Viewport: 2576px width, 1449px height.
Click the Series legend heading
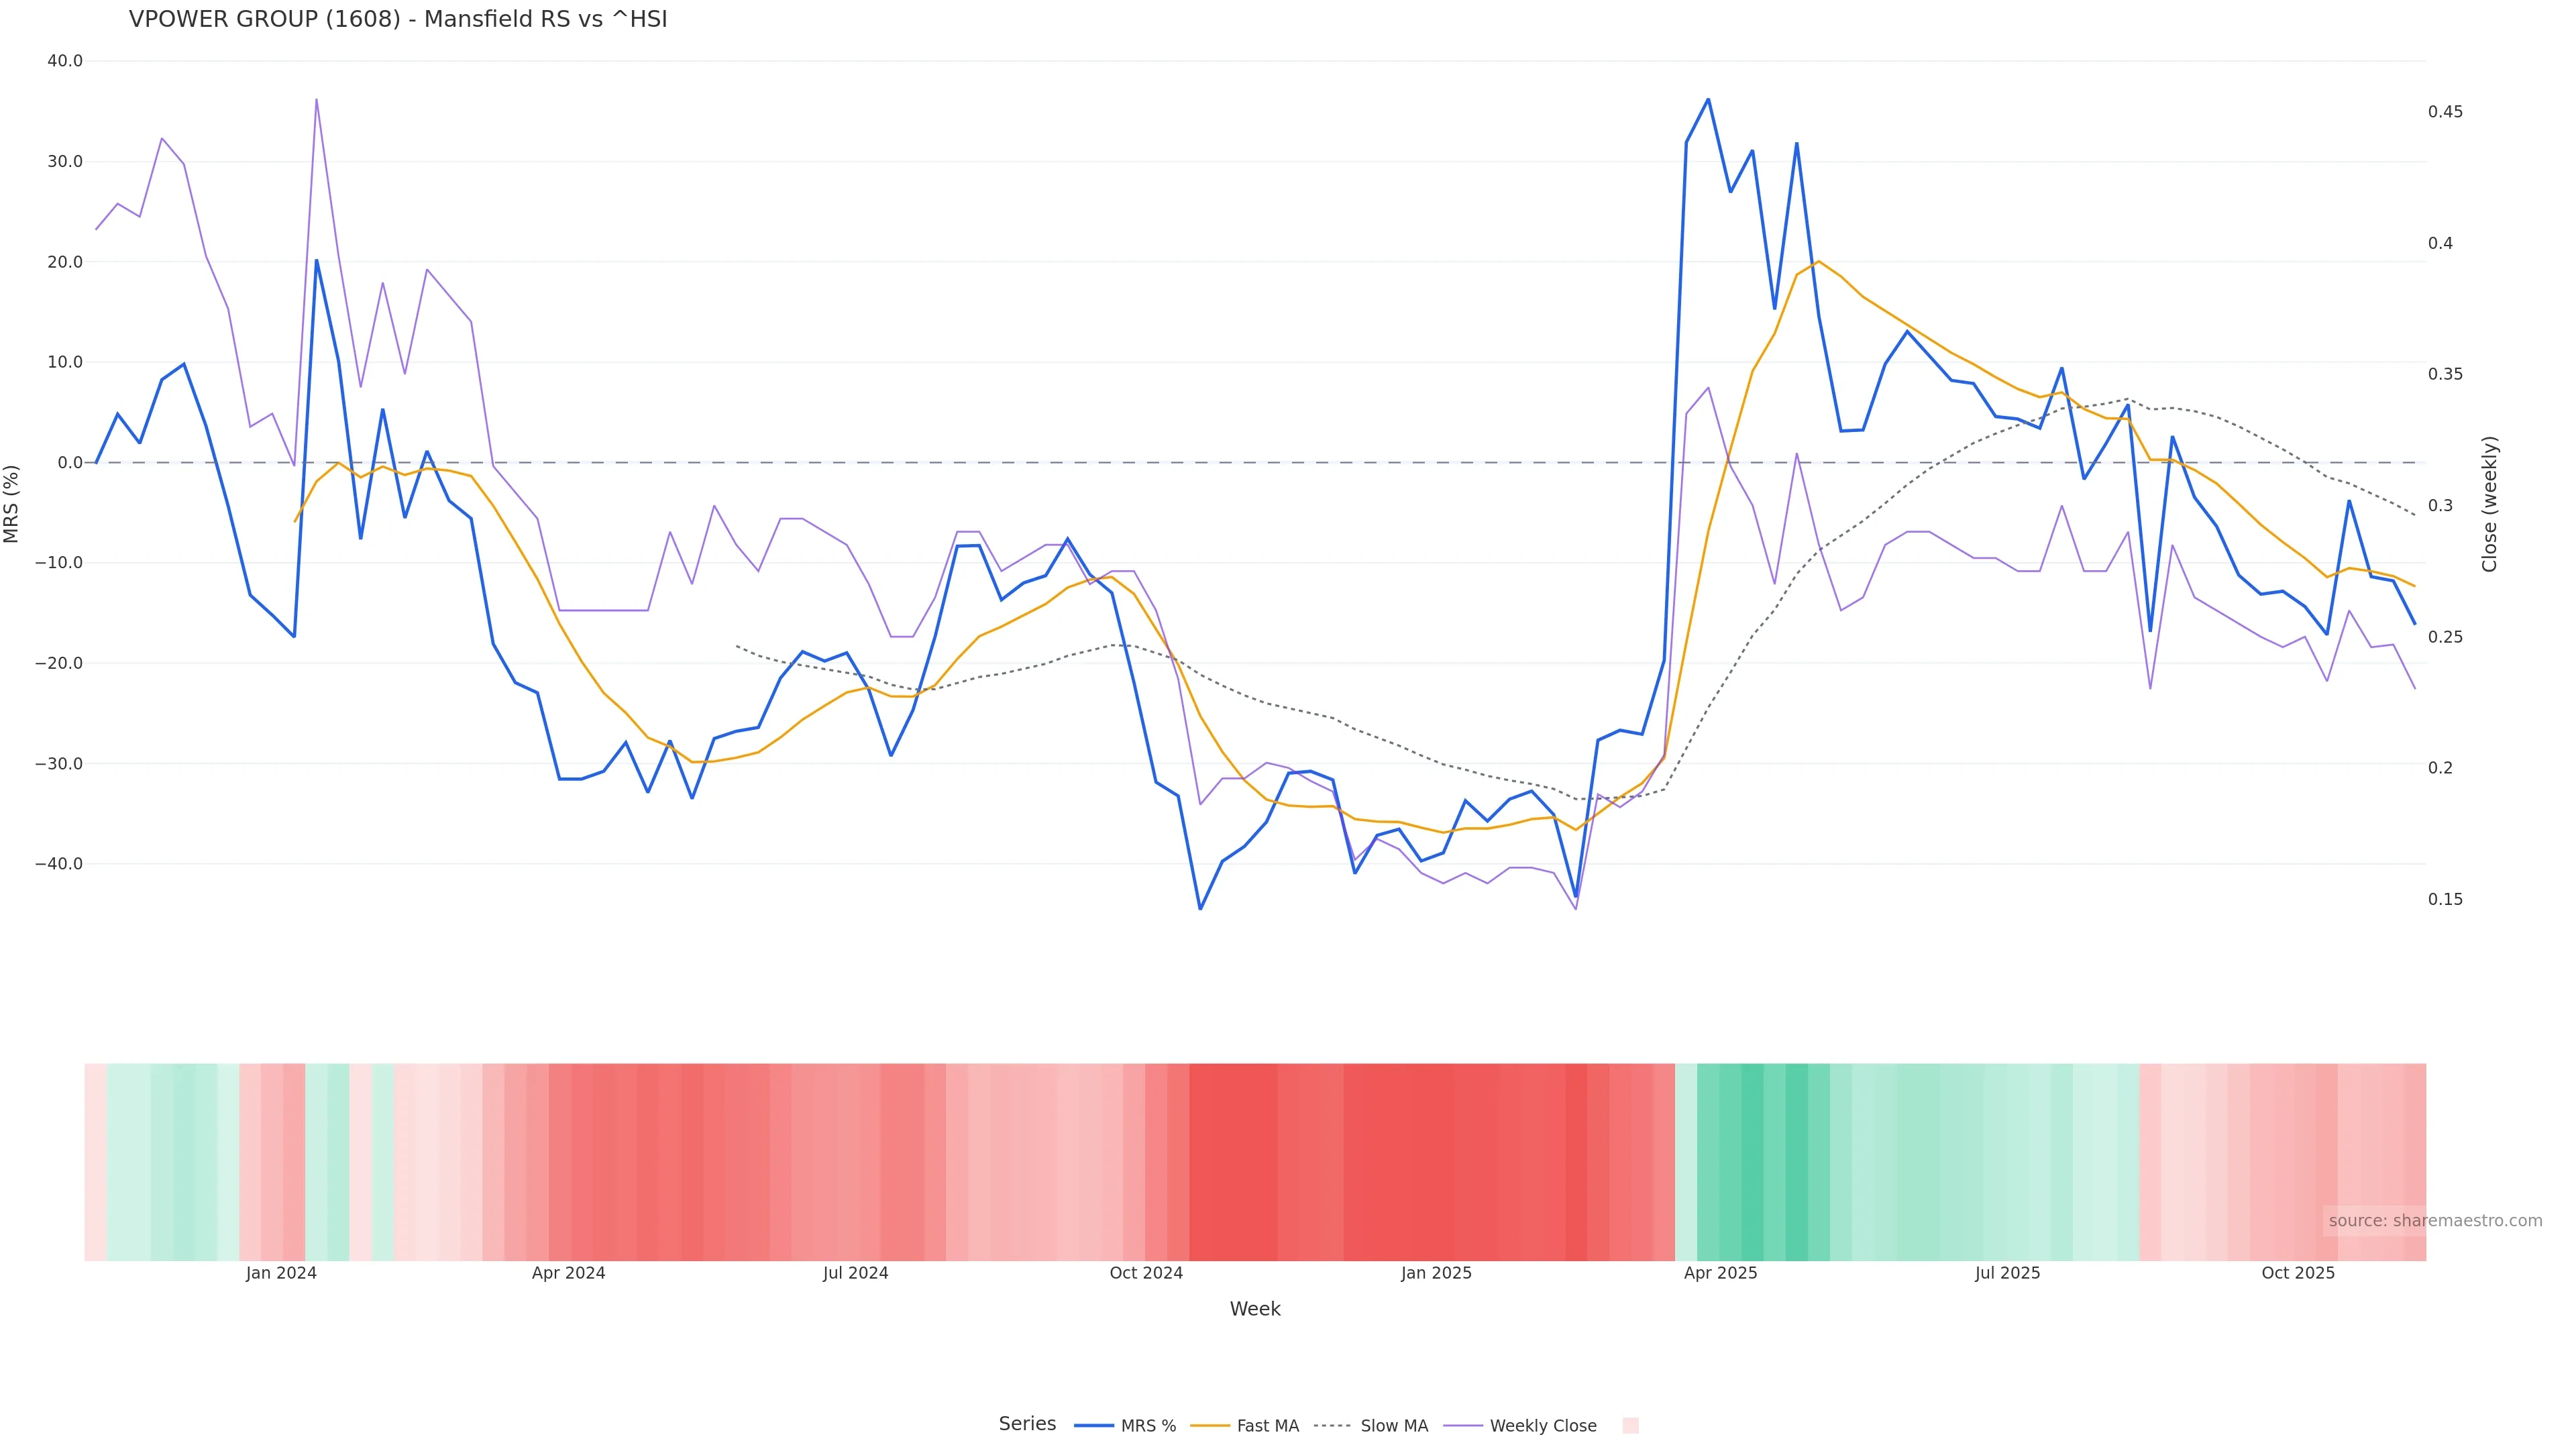pyautogui.click(x=1027, y=1424)
